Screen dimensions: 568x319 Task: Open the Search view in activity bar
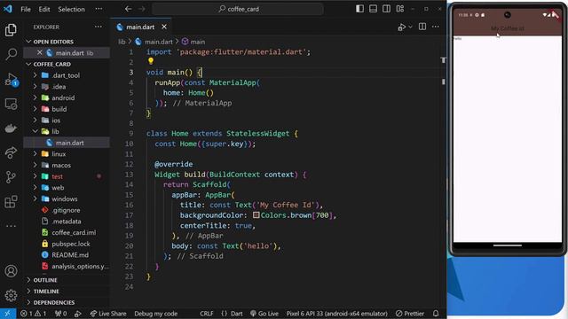click(x=11, y=54)
